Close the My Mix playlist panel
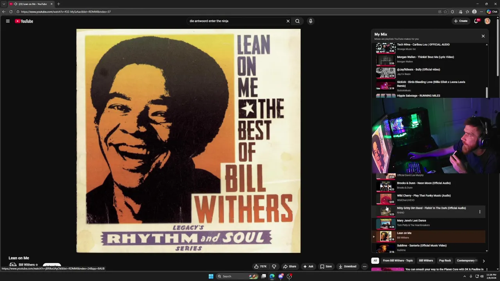The width and height of the screenshot is (500, 281). 483,36
